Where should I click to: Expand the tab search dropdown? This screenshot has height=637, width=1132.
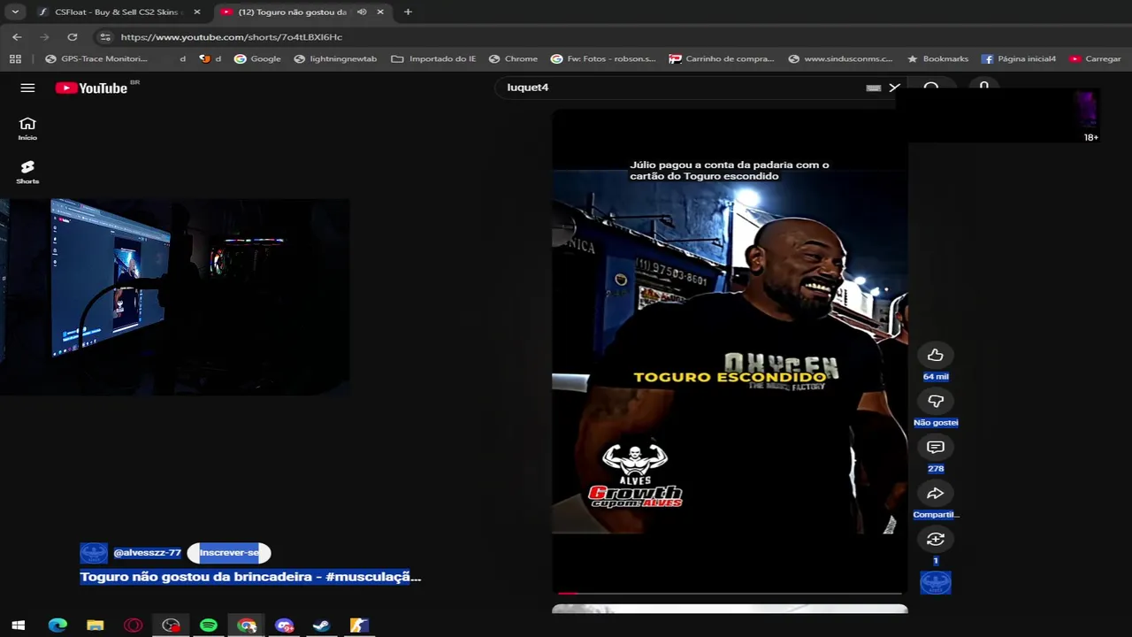pyautogui.click(x=15, y=12)
